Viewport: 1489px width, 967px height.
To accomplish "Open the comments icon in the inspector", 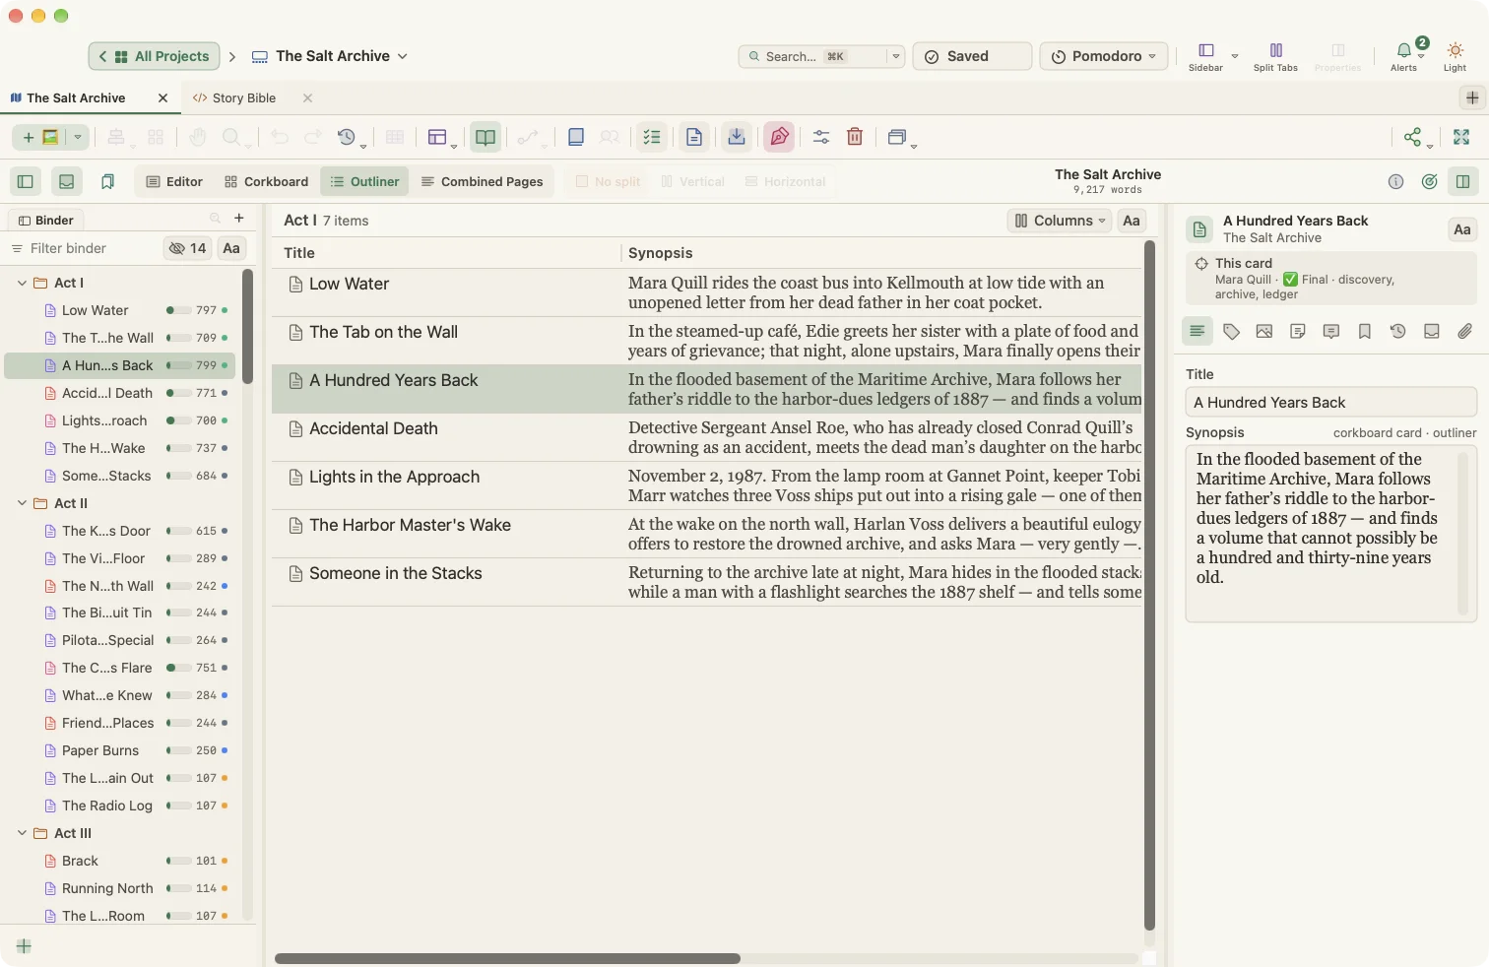I will (x=1331, y=332).
